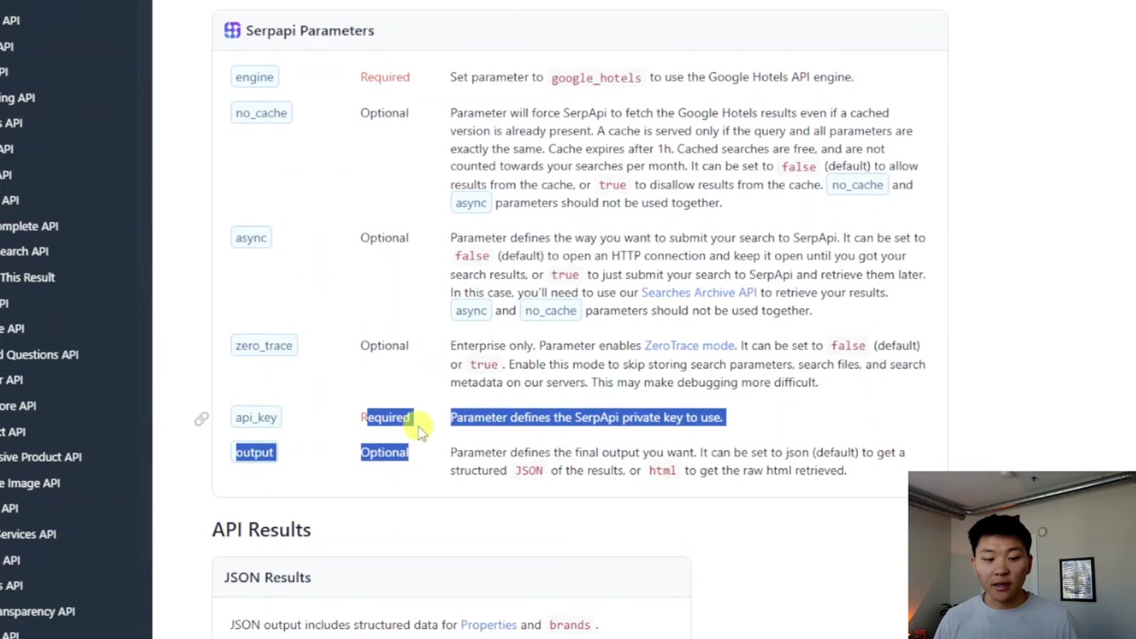This screenshot has height=639, width=1136.
Task: Click the Serpapi Parameters header icon
Action: [232, 30]
